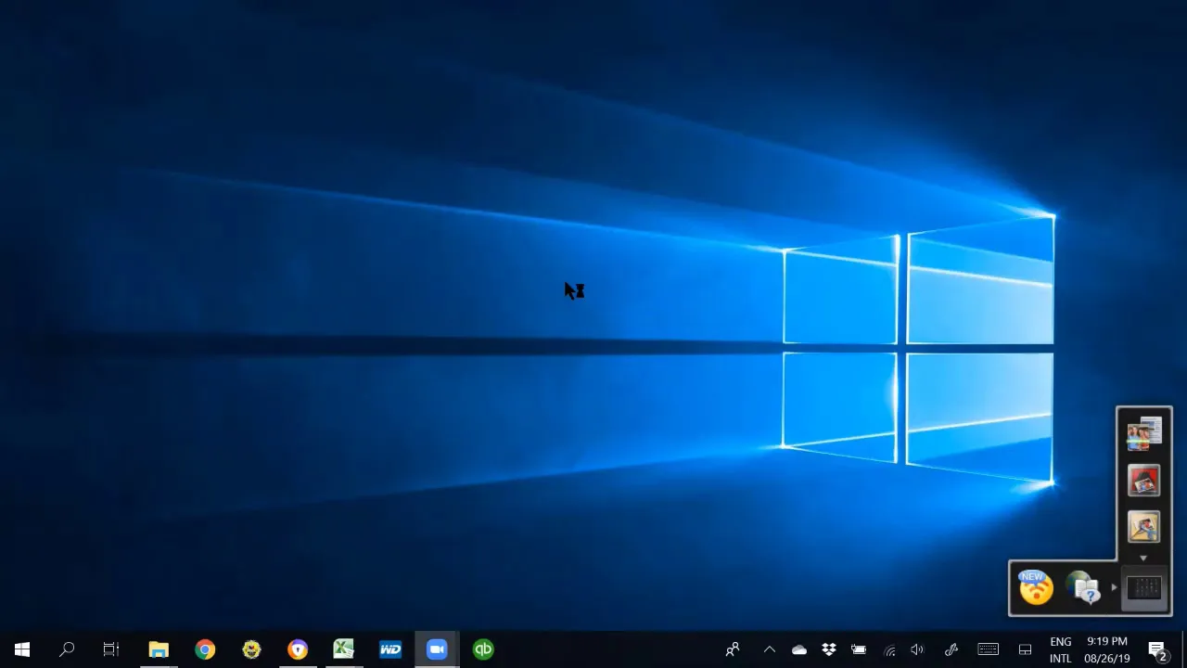Open clock calendar showing 9:19 PM
This screenshot has width=1187, height=668.
click(1107, 649)
